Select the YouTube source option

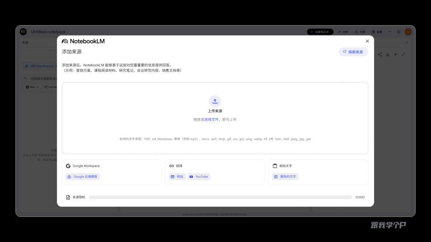[199, 176]
